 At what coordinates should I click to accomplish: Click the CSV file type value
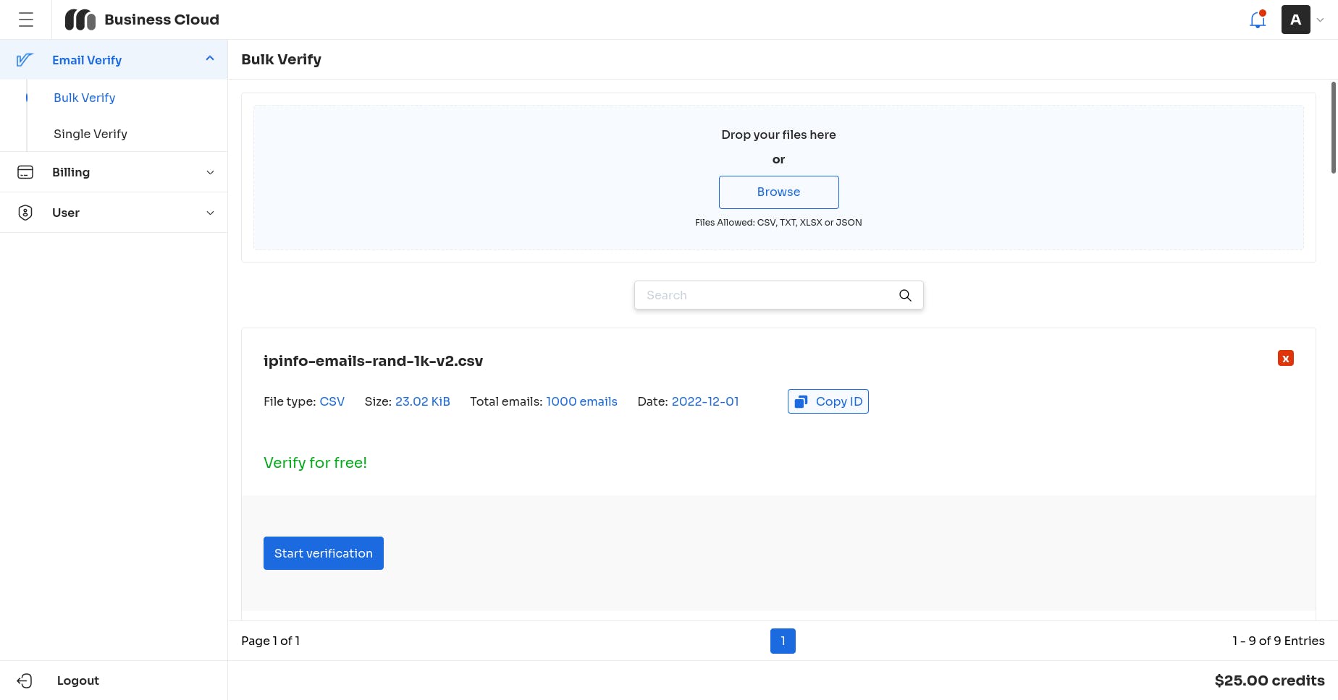332,401
